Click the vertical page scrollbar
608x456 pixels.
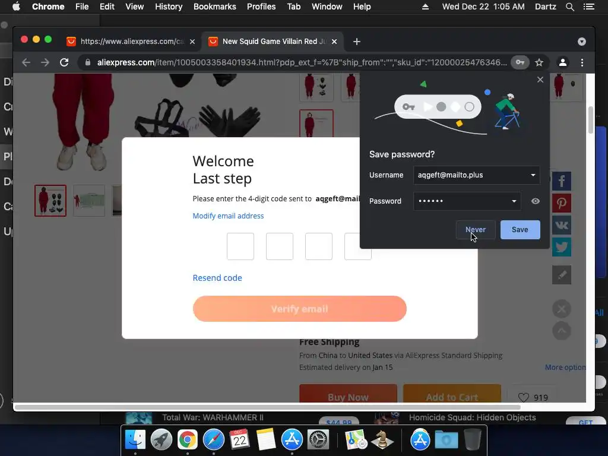[x=591, y=119]
